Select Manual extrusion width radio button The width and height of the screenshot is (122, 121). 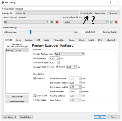pos(57,67)
